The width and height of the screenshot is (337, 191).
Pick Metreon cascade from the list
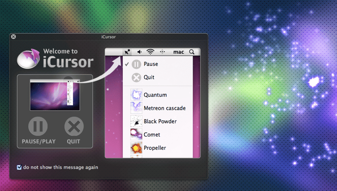click(165, 108)
